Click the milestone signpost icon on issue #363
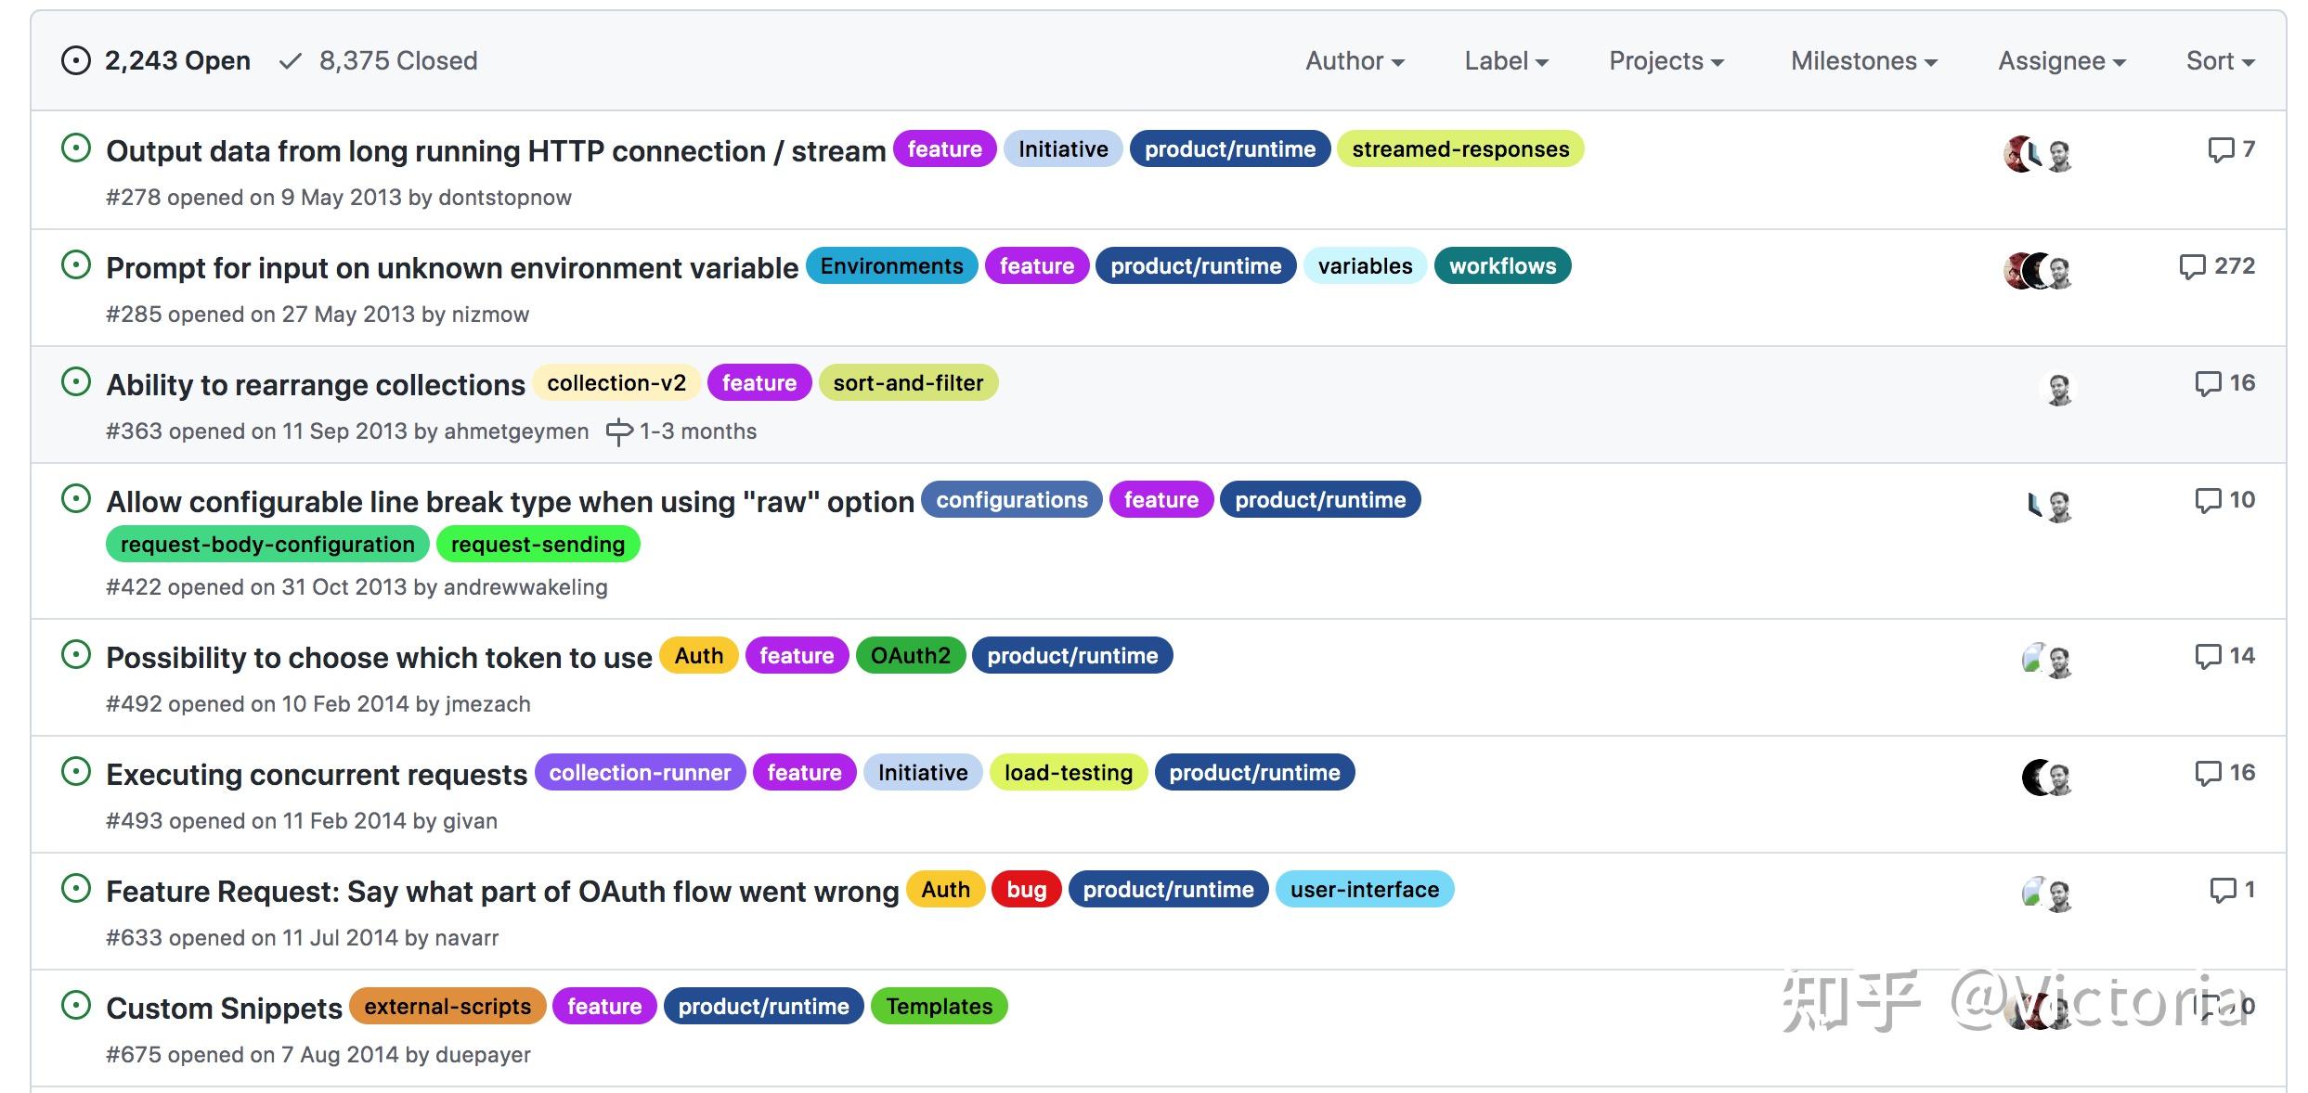 click(x=619, y=432)
